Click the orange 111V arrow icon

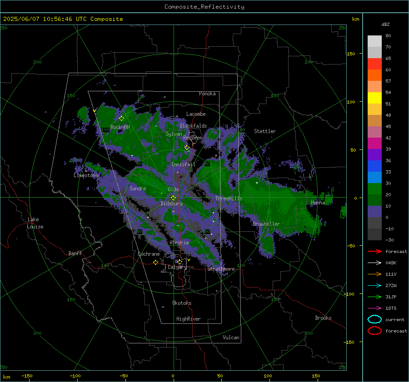point(374,274)
